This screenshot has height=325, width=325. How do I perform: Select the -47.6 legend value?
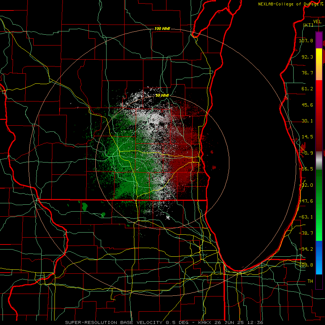click(x=306, y=201)
